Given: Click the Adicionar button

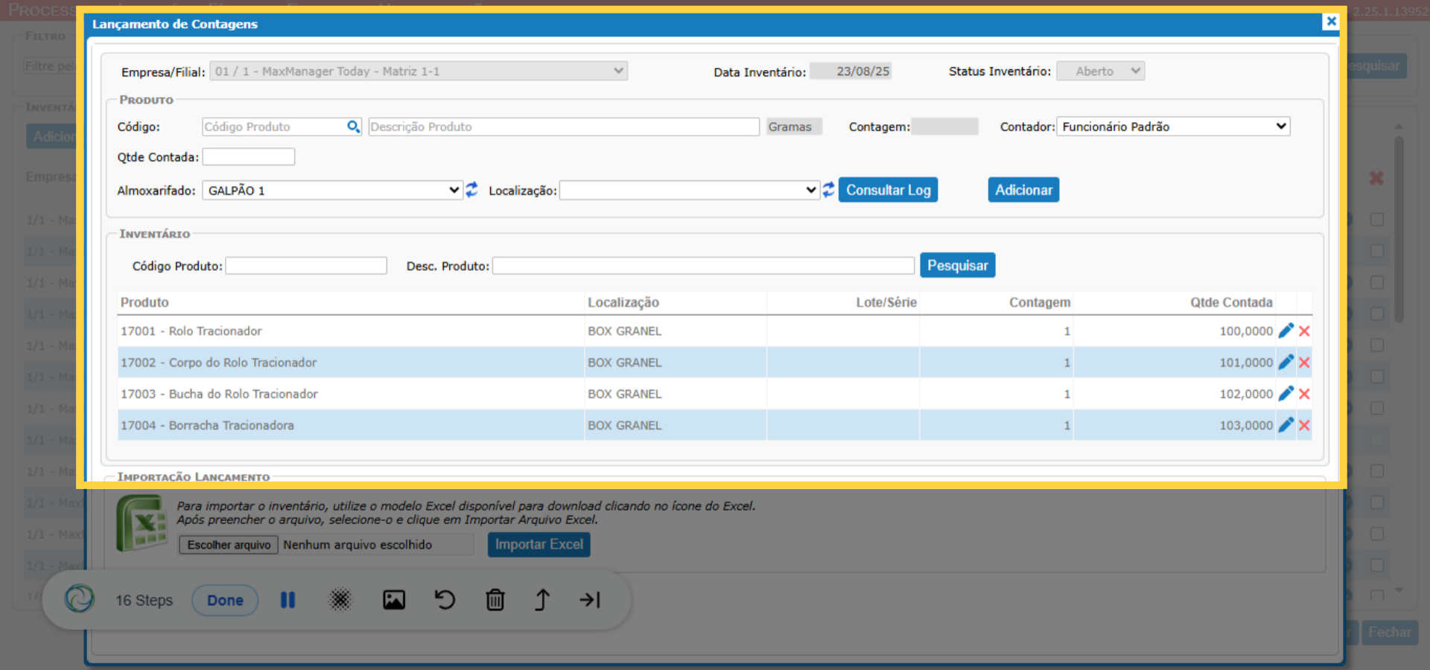Looking at the screenshot, I should point(1023,190).
